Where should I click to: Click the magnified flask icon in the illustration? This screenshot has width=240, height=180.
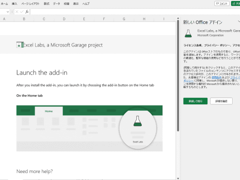[x=137, y=121]
